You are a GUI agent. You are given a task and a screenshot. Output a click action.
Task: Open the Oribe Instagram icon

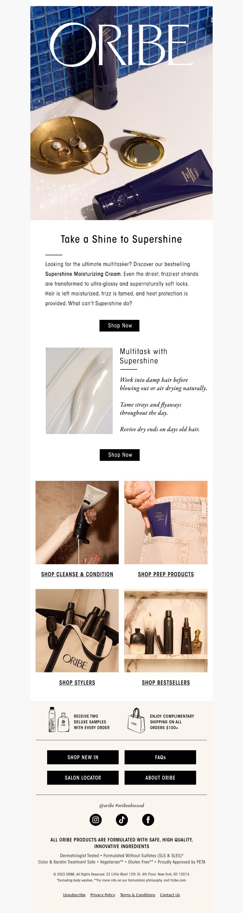pyautogui.click(x=95, y=820)
